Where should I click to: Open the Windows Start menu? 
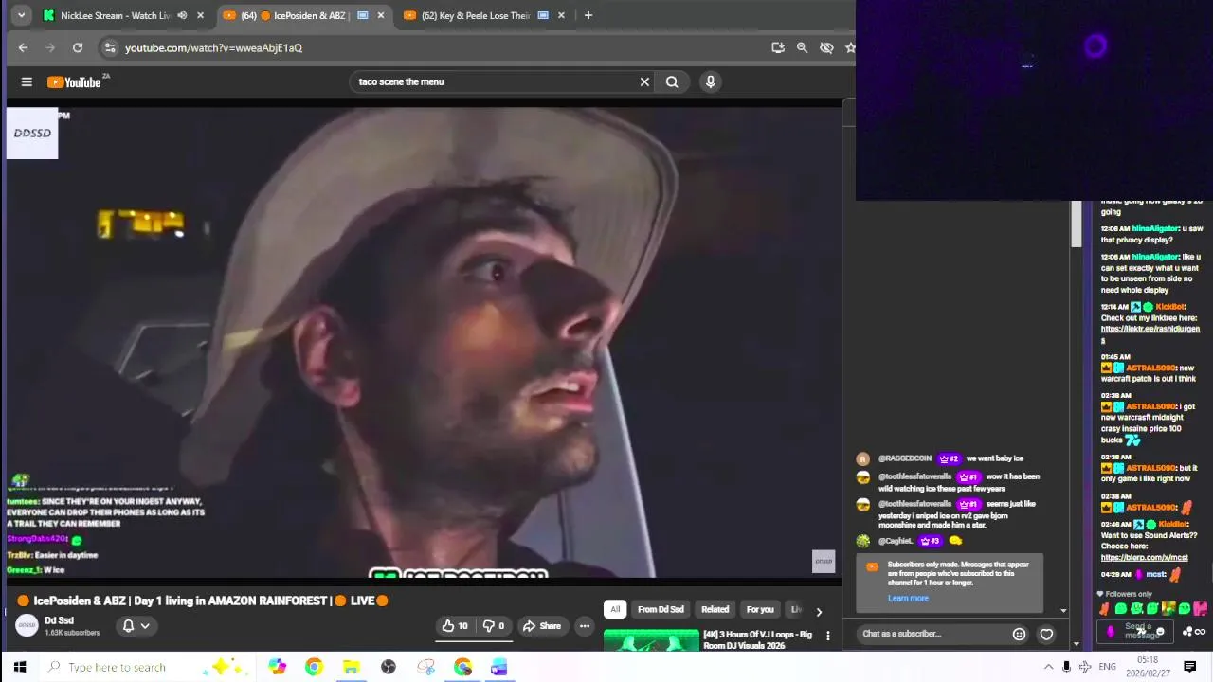tap(19, 667)
